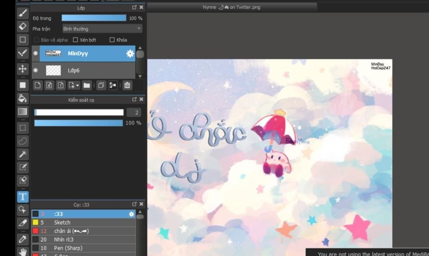Image resolution: width=429 pixels, height=256 pixels.
Task: Select the rectangular Selection tool
Action: tap(23, 128)
